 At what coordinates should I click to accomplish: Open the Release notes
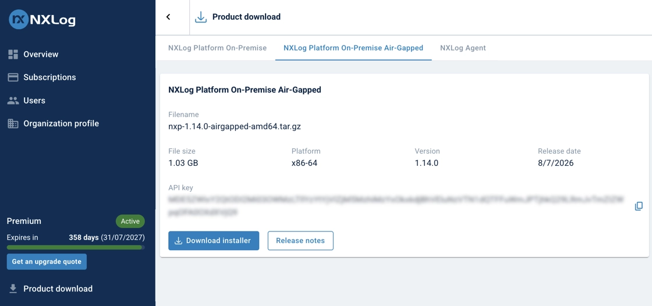(x=300, y=241)
